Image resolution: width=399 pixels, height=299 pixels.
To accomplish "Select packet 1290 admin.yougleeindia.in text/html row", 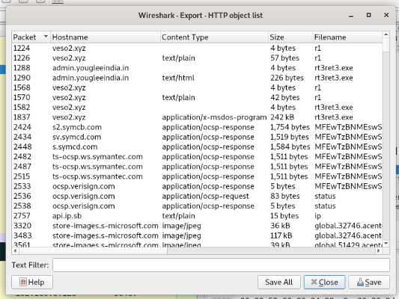I will (197, 78).
